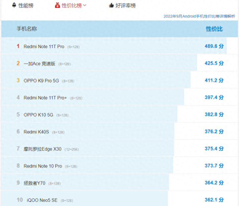The image size is (239, 206).
Task: Click the orange rank number 2
Action: [x=18, y=63]
